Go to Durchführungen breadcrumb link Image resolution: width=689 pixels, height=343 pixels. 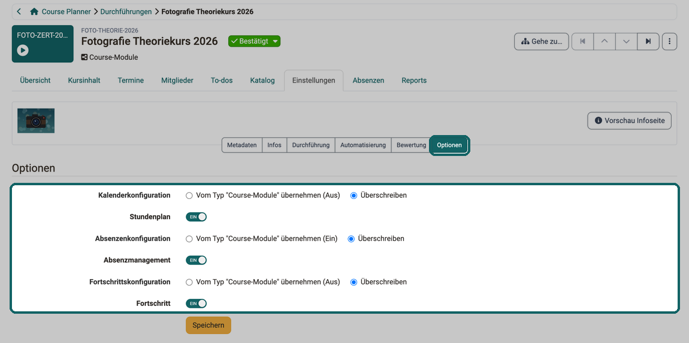pyautogui.click(x=126, y=12)
